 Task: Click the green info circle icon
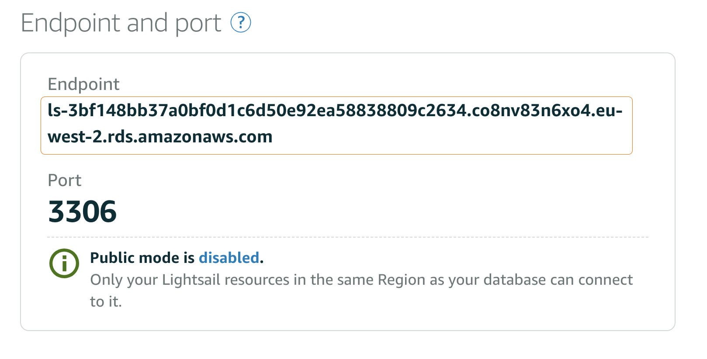click(64, 263)
